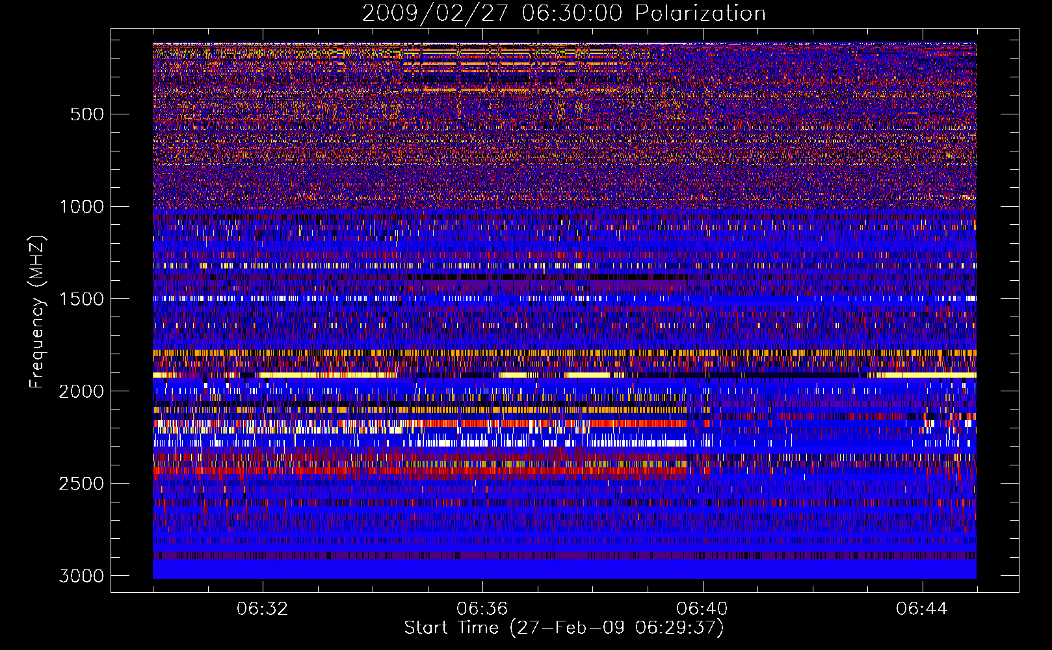Viewport: 1052px width, 650px height.
Task: Click the 500 frequency tick label
Action: pos(86,114)
